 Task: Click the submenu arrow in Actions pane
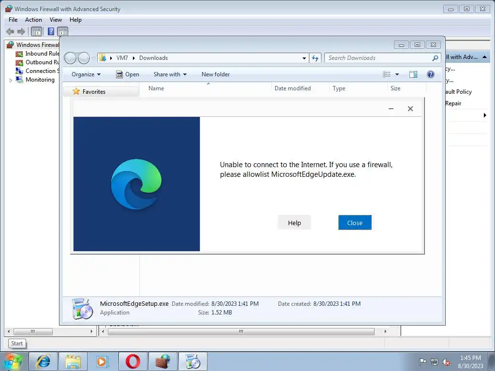(x=485, y=115)
